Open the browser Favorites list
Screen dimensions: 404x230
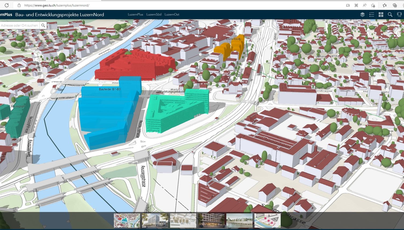point(385,5)
